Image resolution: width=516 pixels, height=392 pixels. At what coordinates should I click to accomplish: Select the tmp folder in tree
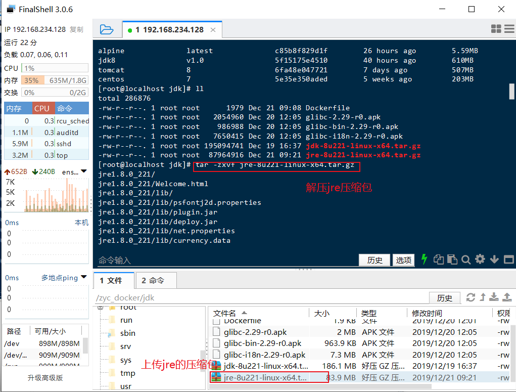coord(127,373)
